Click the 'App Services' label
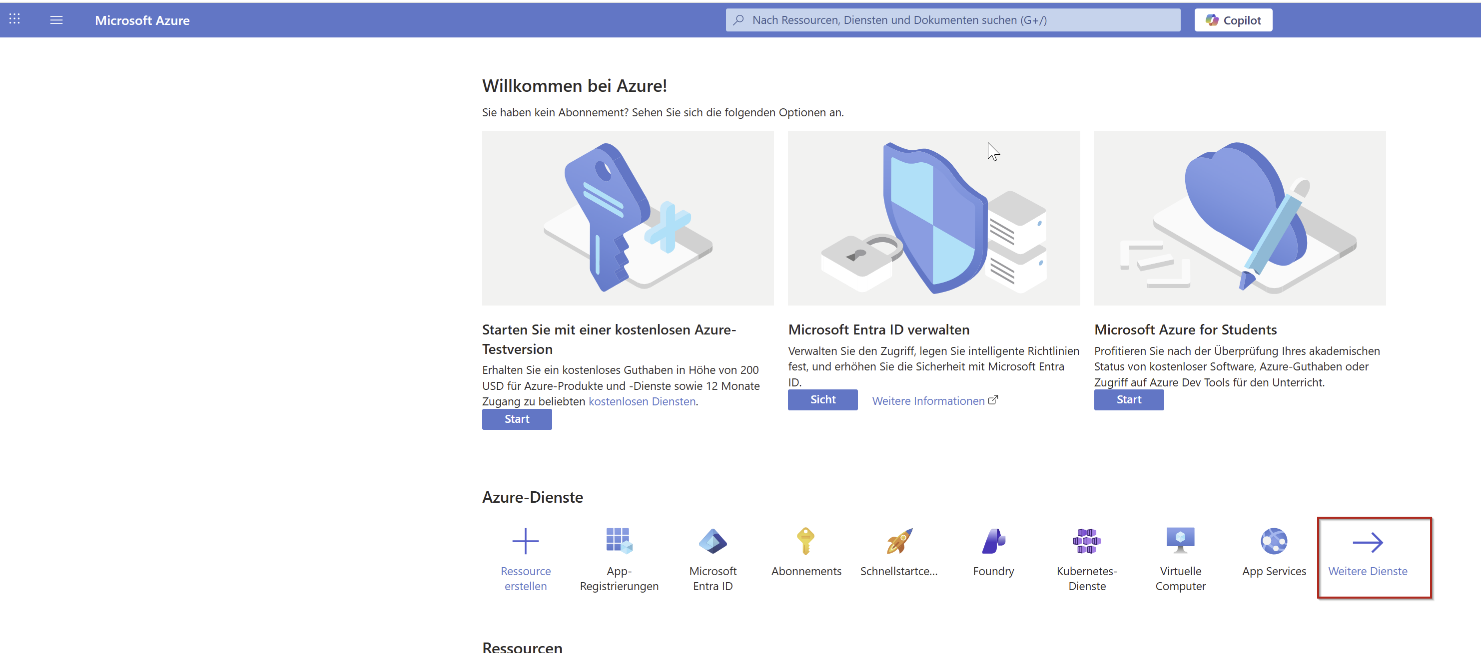 1274,572
